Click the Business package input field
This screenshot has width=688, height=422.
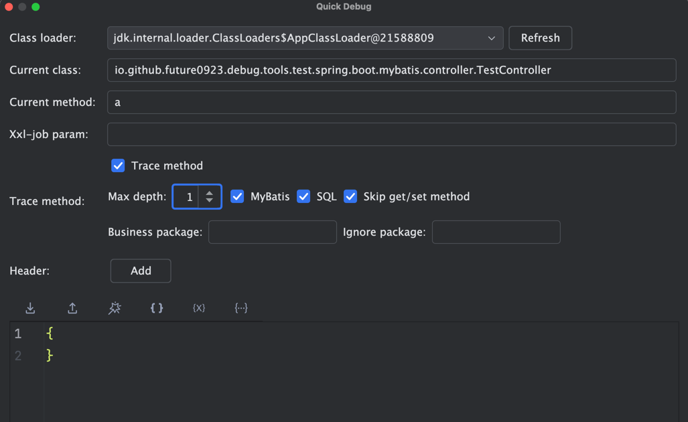[273, 232]
